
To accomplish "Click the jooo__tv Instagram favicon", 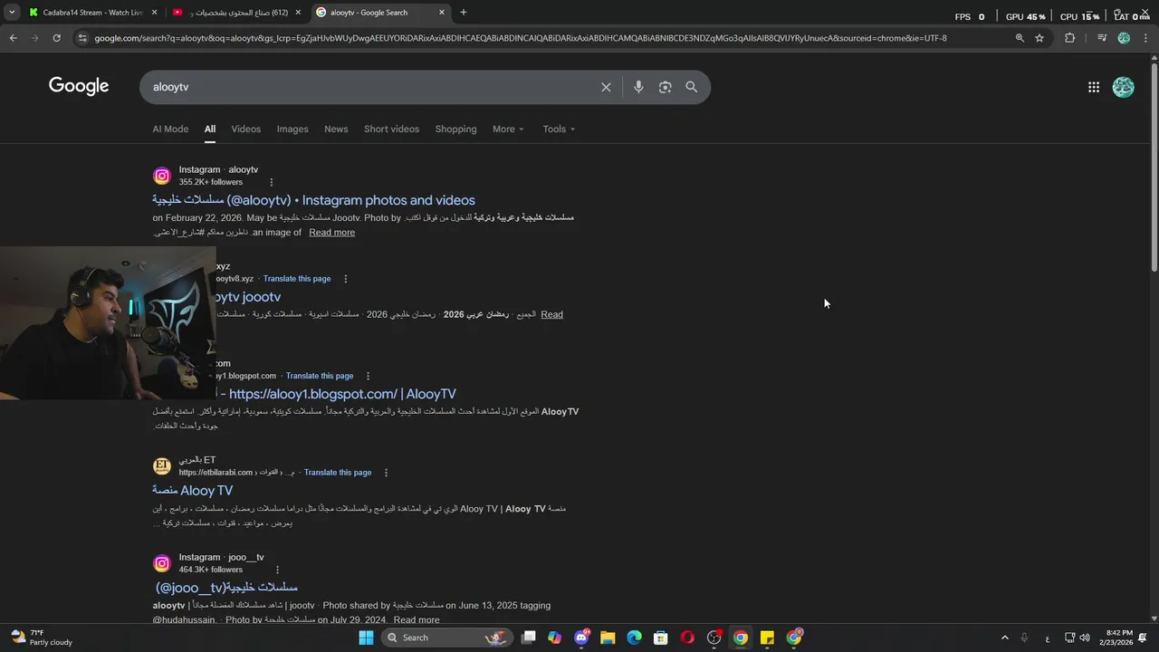I will pos(162,563).
